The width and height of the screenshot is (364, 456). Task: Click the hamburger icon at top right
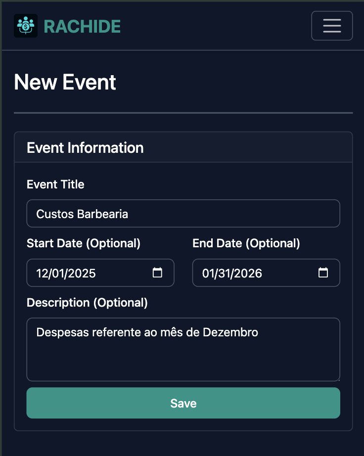click(x=331, y=26)
